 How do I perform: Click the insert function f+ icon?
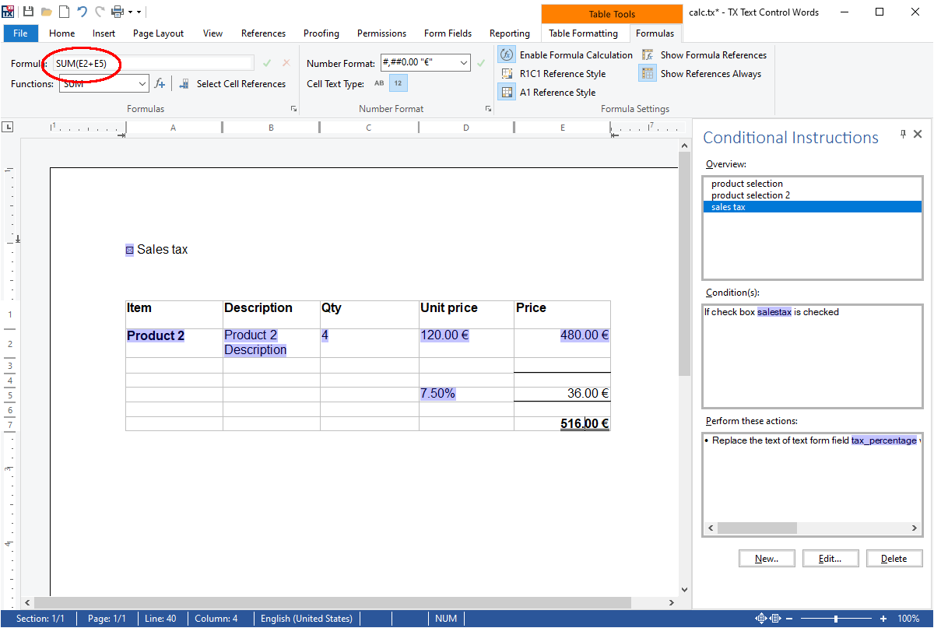coord(160,83)
